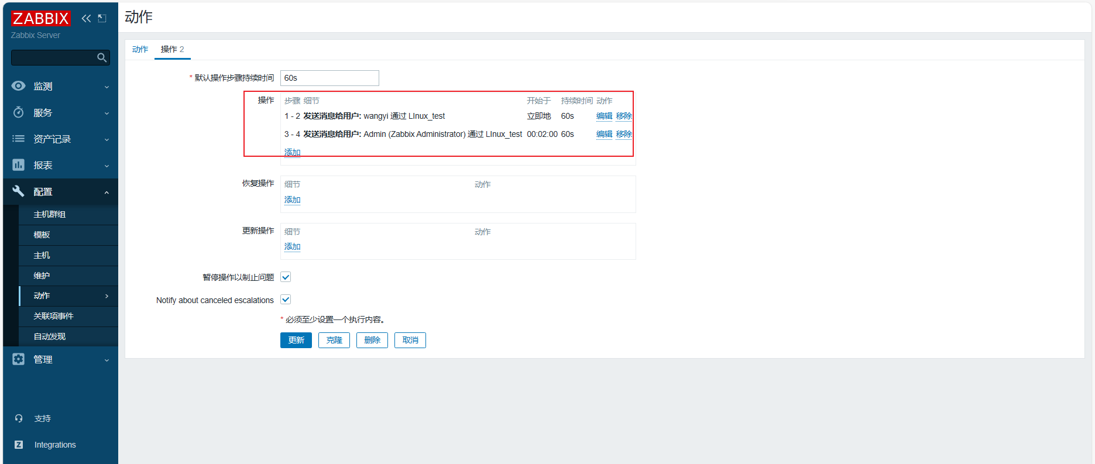Open 模板 in the sidebar
The image size is (1095, 464).
pos(68,235)
